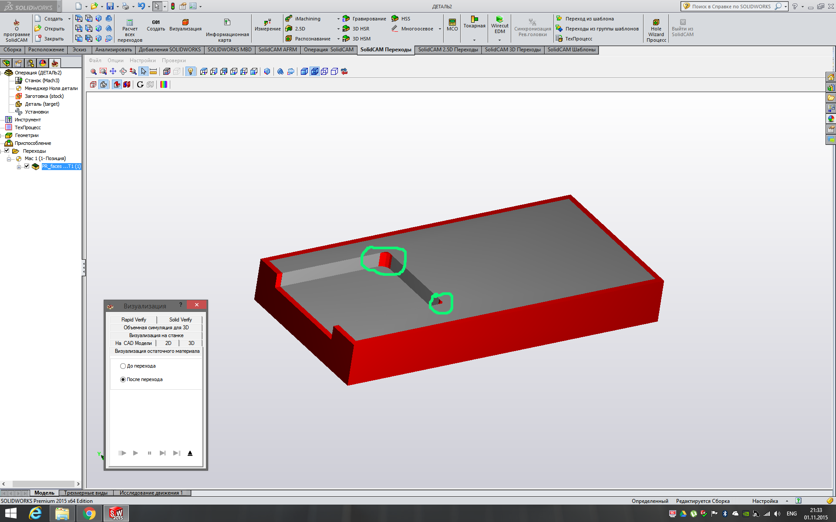Collapse the Mac 1 (1- Позиция) node
Viewport: 836px width, 522px height.
(x=9, y=159)
